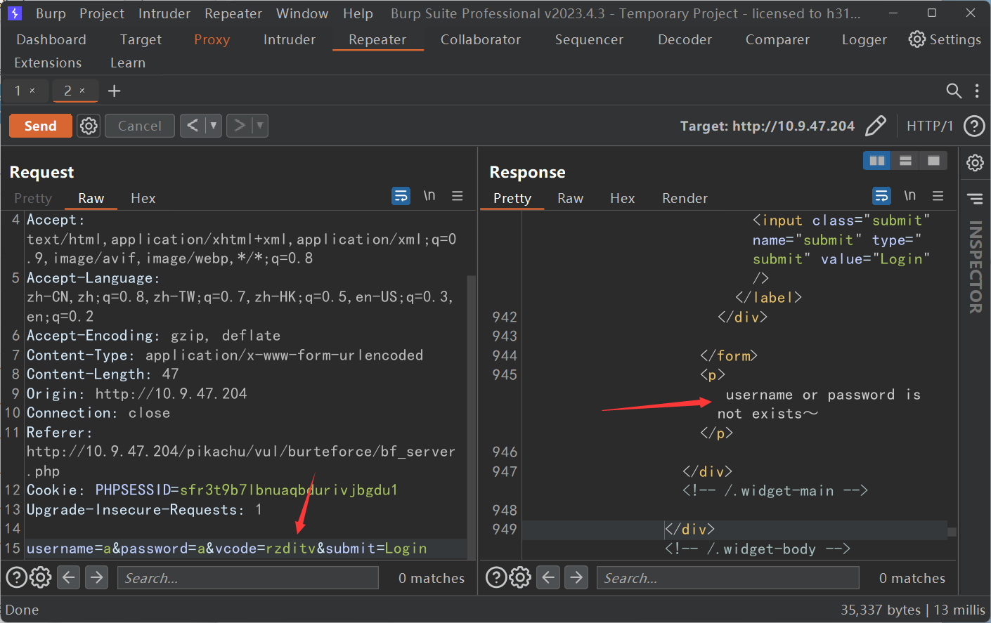This screenshot has width=991, height=623.
Task: Go back to previous request in history
Action: tap(193, 126)
